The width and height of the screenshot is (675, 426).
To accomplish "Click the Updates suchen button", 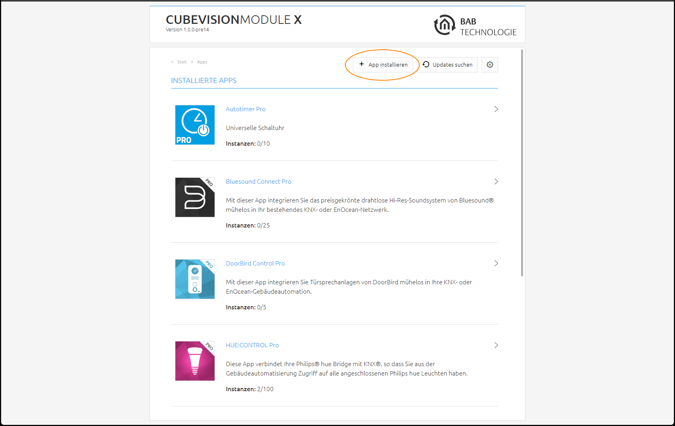I will (447, 65).
